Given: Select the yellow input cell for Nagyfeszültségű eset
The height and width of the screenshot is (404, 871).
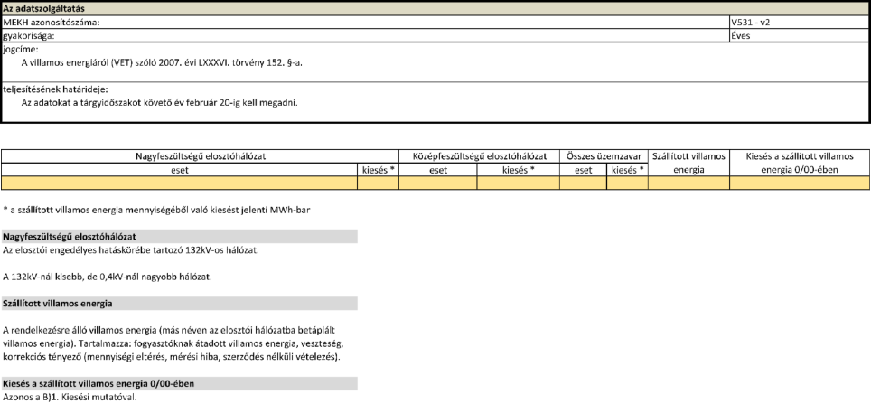Looking at the screenshot, I should 180,183.
